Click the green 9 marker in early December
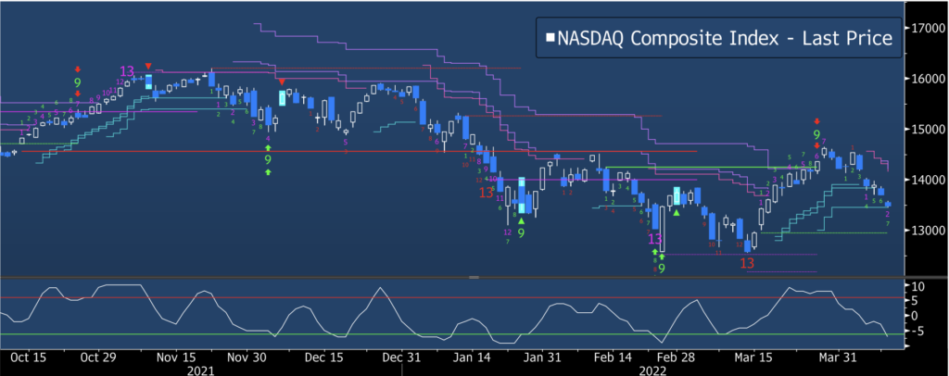The width and height of the screenshot is (949, 376). 268,160
